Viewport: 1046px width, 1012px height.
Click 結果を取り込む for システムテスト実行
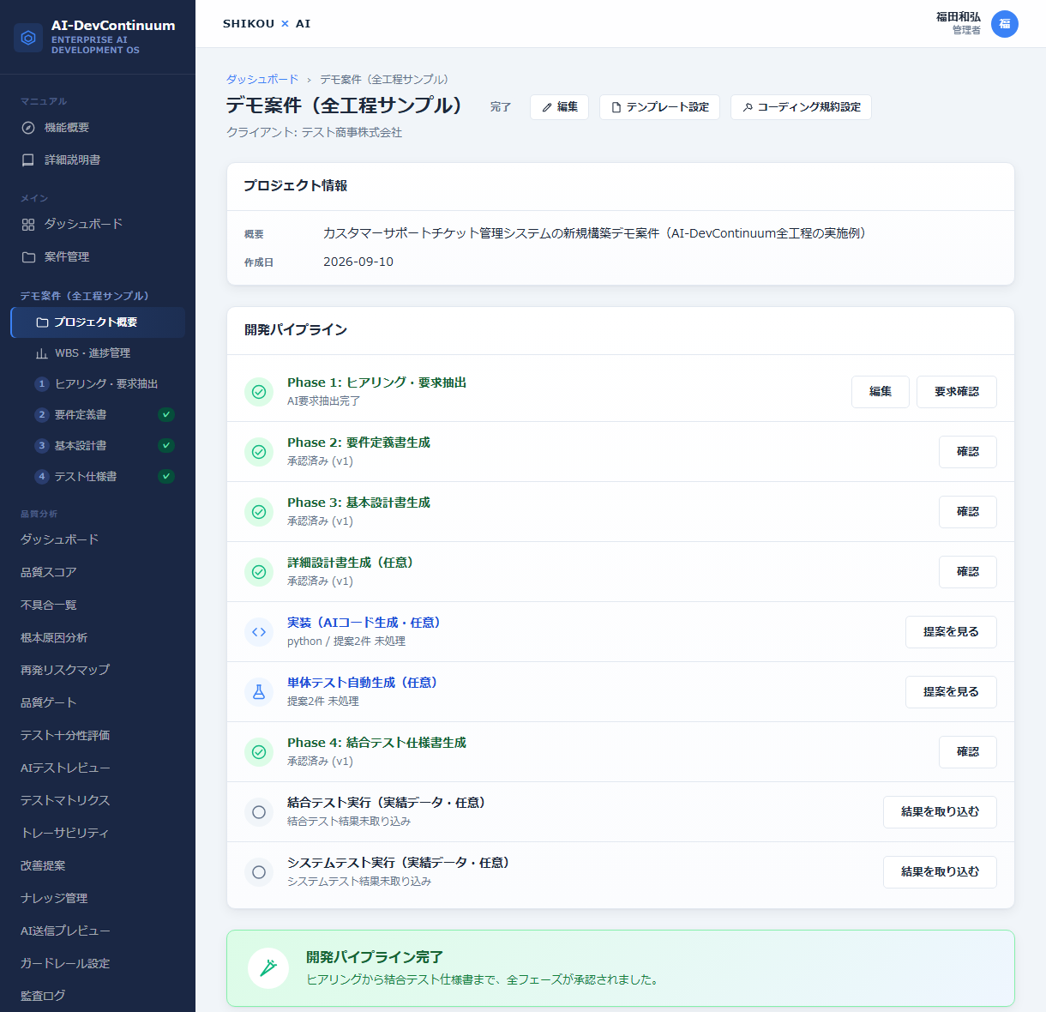(940, 872)
